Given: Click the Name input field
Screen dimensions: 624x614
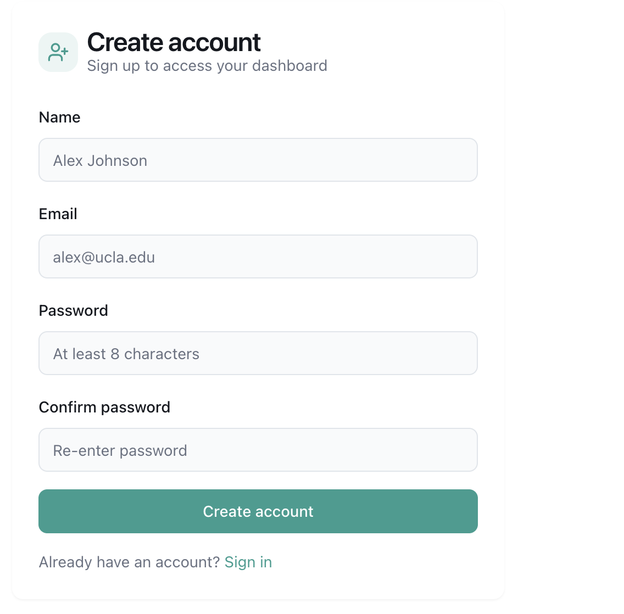Looking at the screenshot, I should click(258, 160).
